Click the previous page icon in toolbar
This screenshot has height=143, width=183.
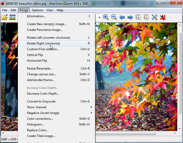(x=138, y=17)
